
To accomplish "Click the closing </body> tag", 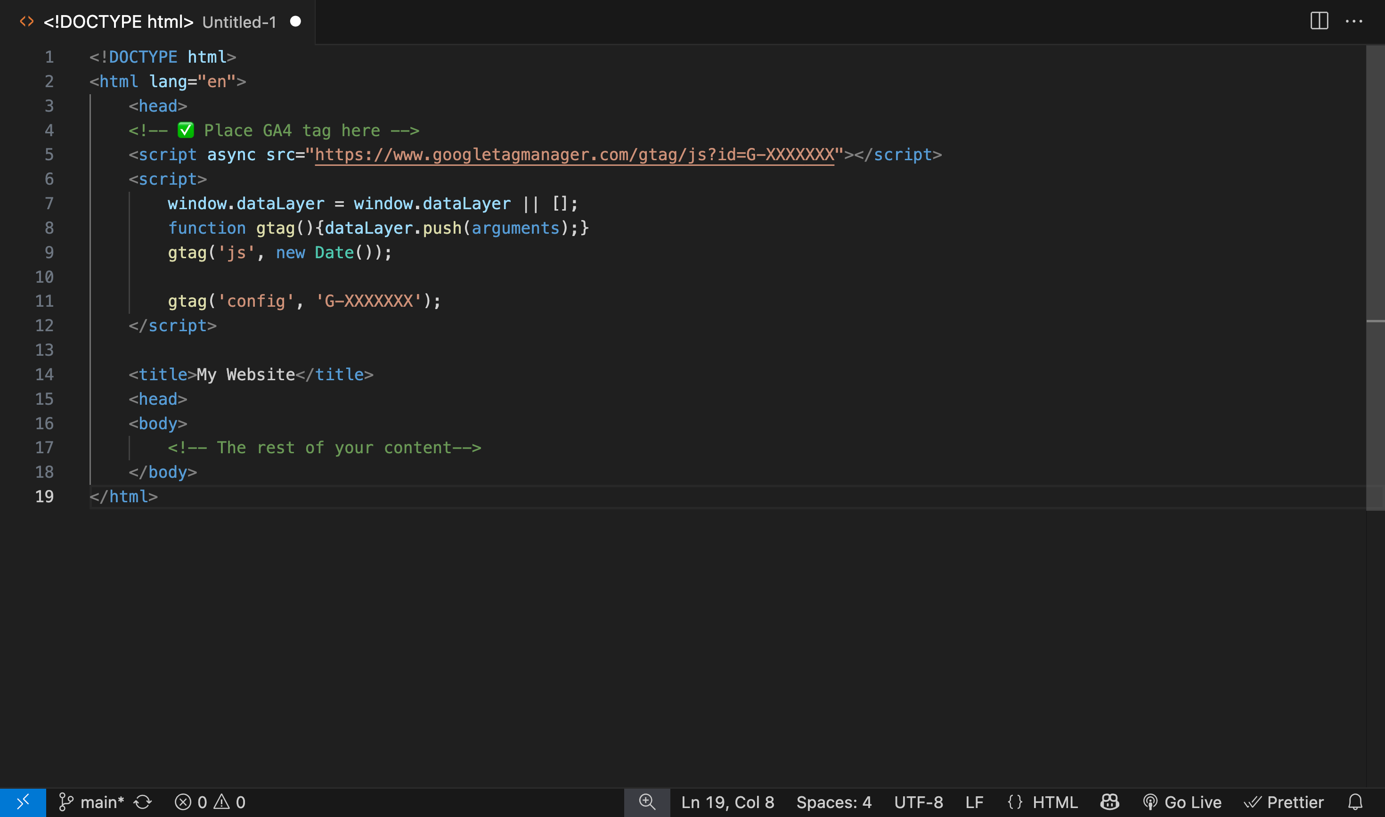I will pyautogui.click(x=163, y=473).
